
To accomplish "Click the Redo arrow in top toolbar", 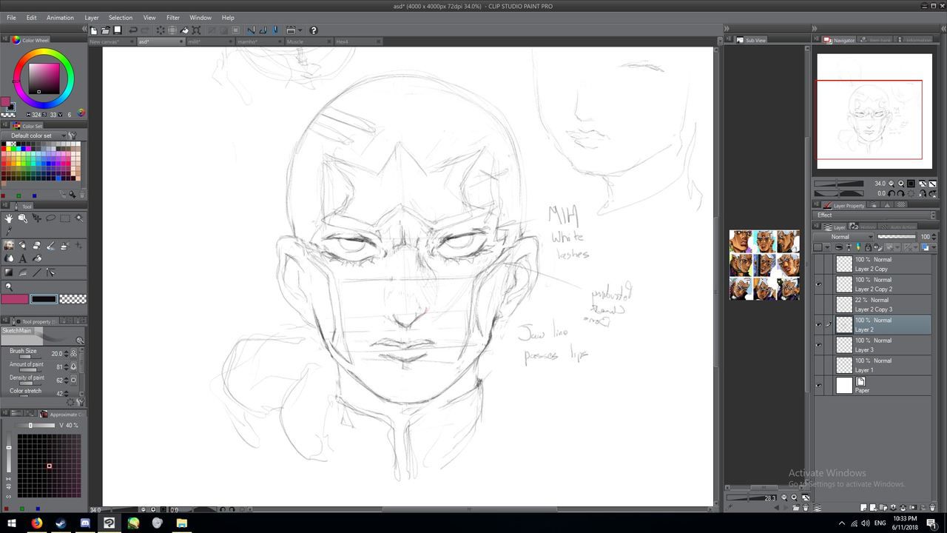I will point(145,30).
